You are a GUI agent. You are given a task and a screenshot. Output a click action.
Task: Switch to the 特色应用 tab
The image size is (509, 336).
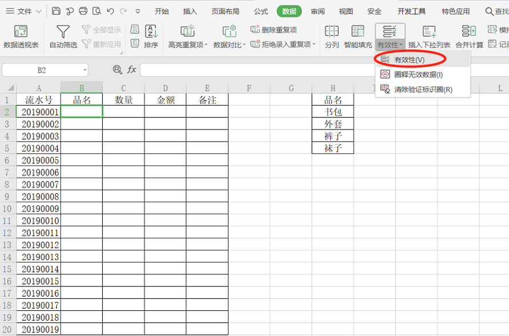[x=456, y=11]
